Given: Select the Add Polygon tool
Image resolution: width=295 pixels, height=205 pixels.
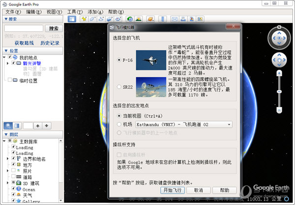Looking at the screenshot, I should point(92,19).
